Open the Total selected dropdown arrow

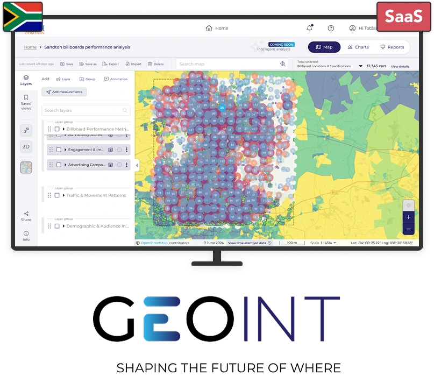360,66
